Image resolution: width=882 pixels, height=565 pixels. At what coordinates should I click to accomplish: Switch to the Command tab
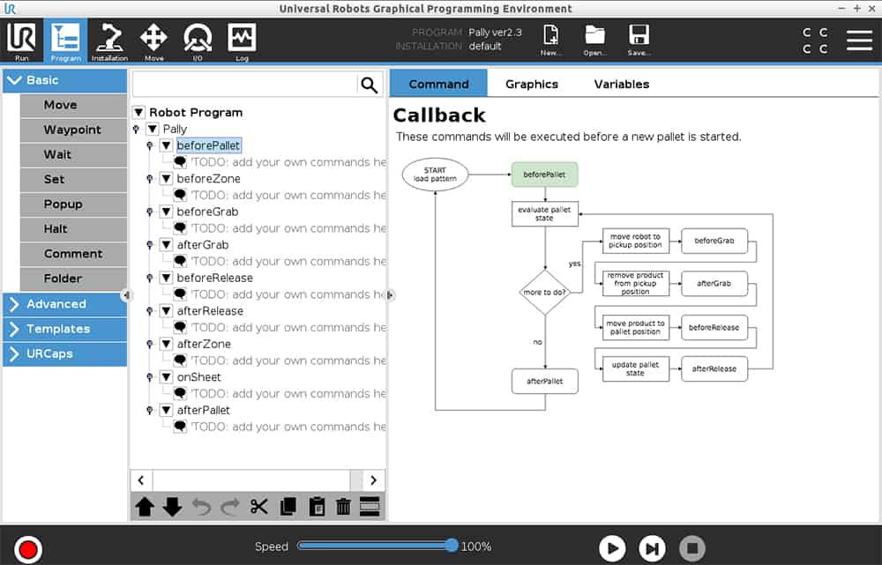point(438,84)
